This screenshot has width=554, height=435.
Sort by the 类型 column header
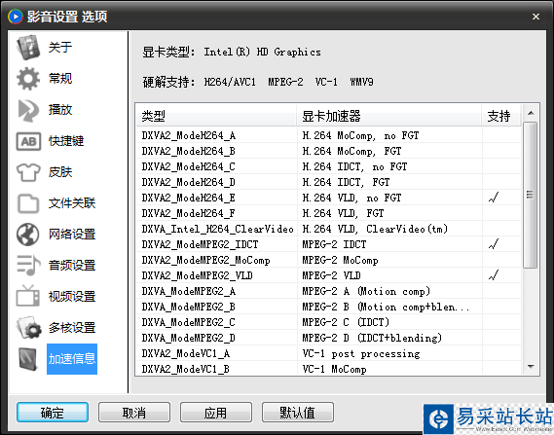pyautogui.click(x=216, y=116)
